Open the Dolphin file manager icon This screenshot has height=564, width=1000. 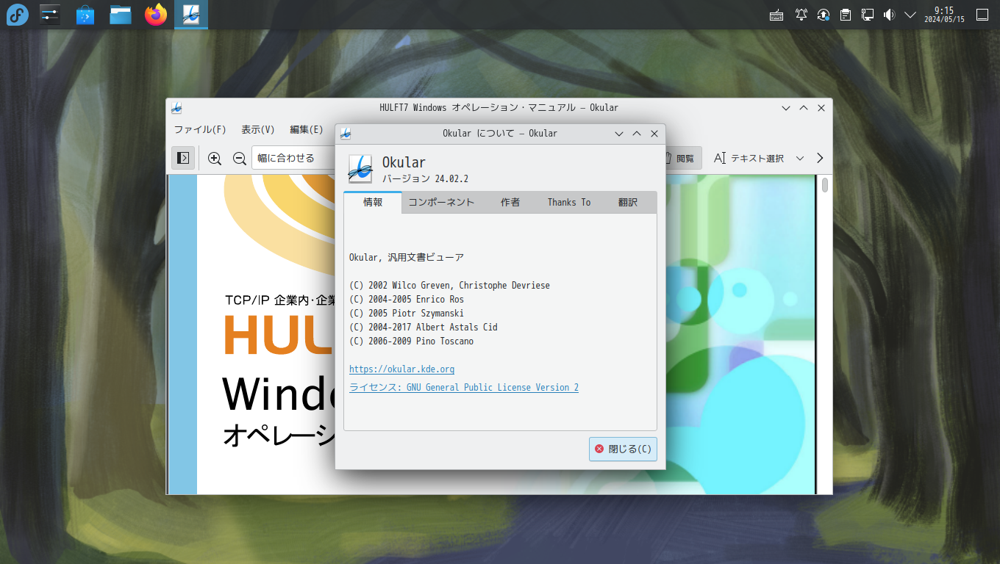coord(121,15)
